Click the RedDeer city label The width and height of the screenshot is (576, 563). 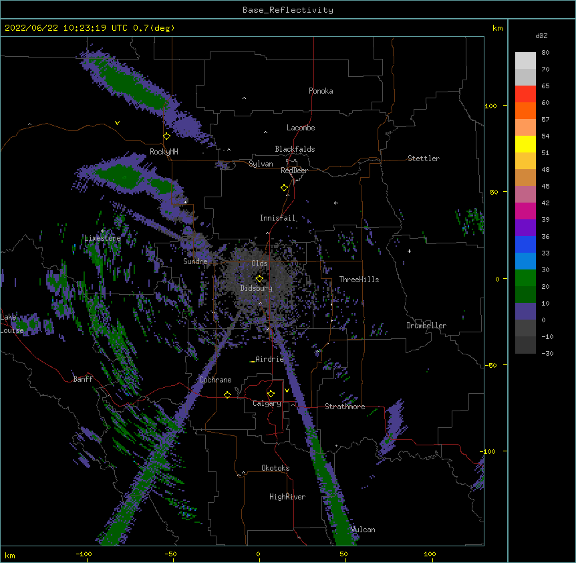(294, 171)
